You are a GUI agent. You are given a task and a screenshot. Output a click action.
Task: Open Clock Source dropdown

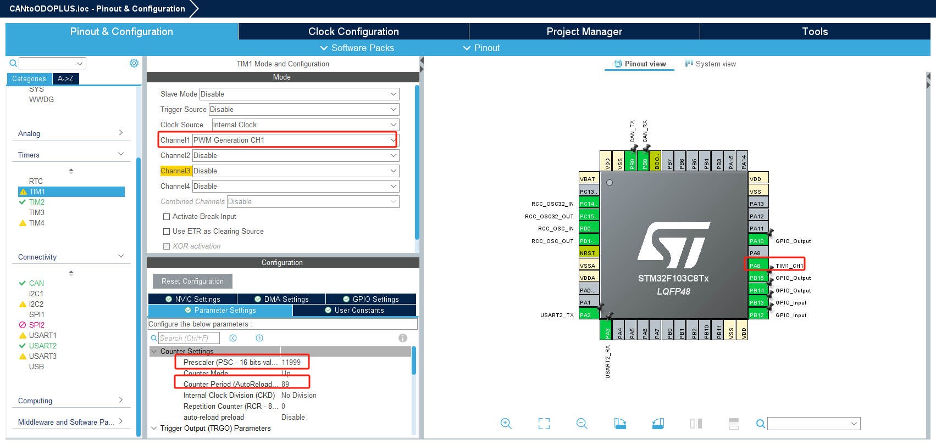[306, 125]
